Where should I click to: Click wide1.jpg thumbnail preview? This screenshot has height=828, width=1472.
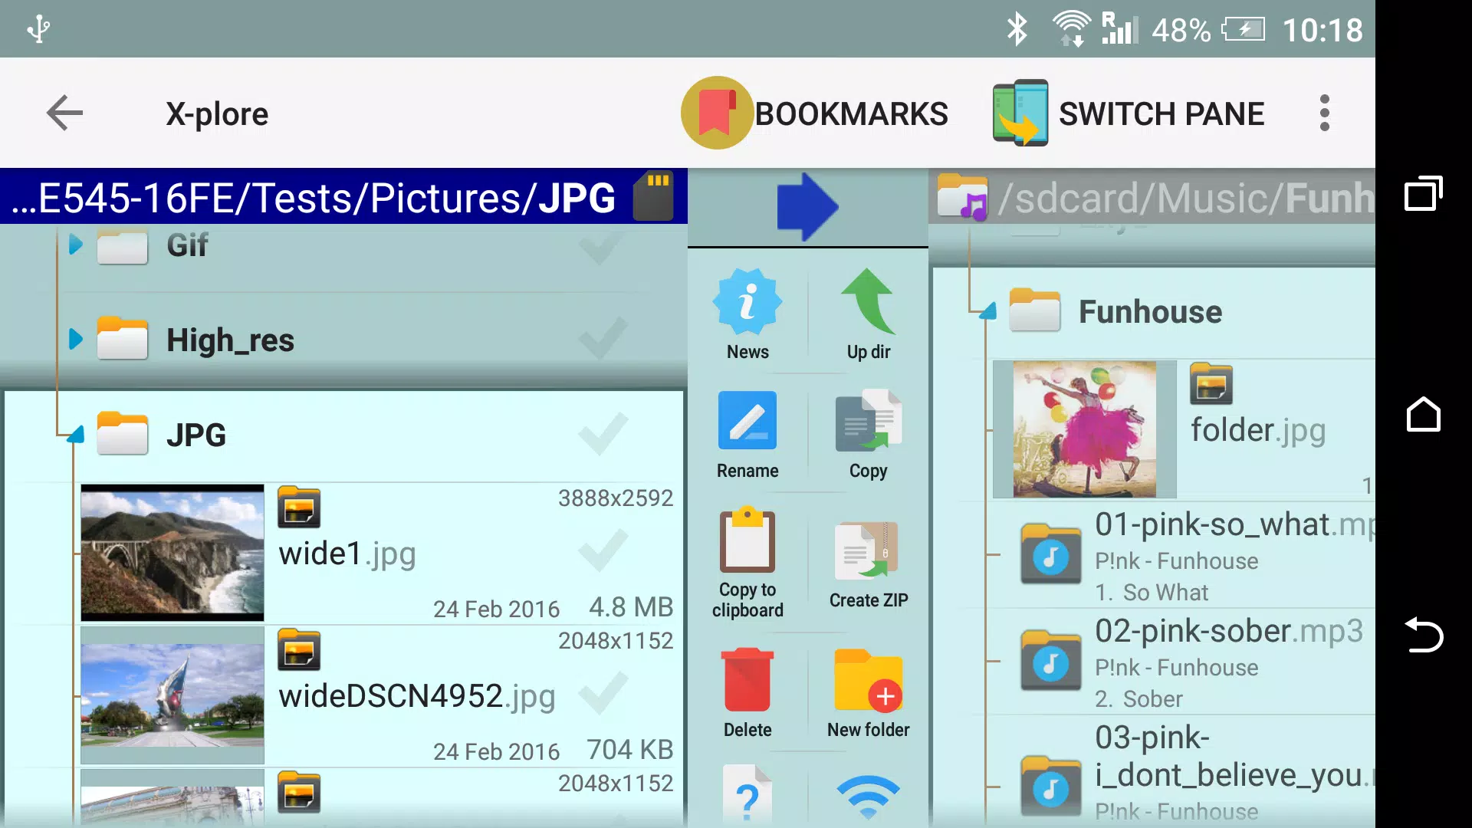coord(172,552)
